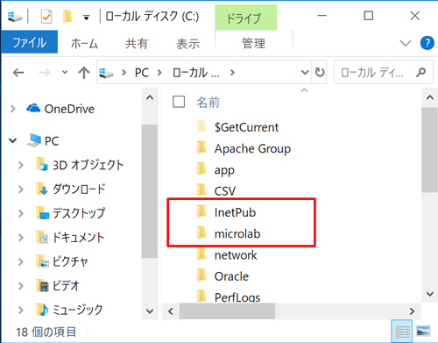This screenshot has width=438, height=343.
Task: Select the InetPub folder
Action: click(x=235, y=212)
